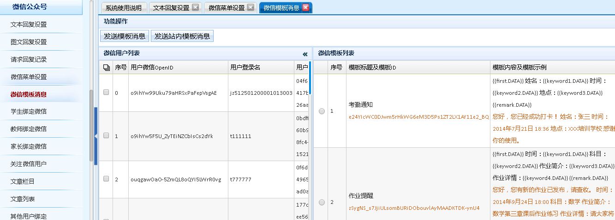Screen dimensions: 615x220
Task: Open the 微信菜单设置 tab
Action: pos(226,8)
